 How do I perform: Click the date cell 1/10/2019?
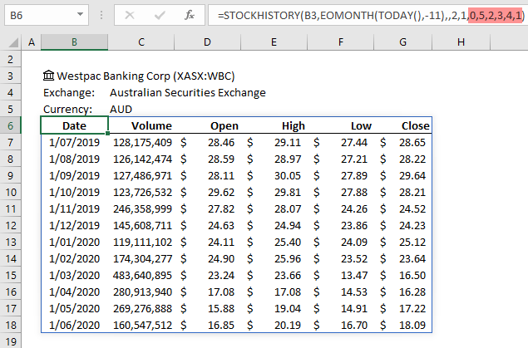(x=74, y=193)
